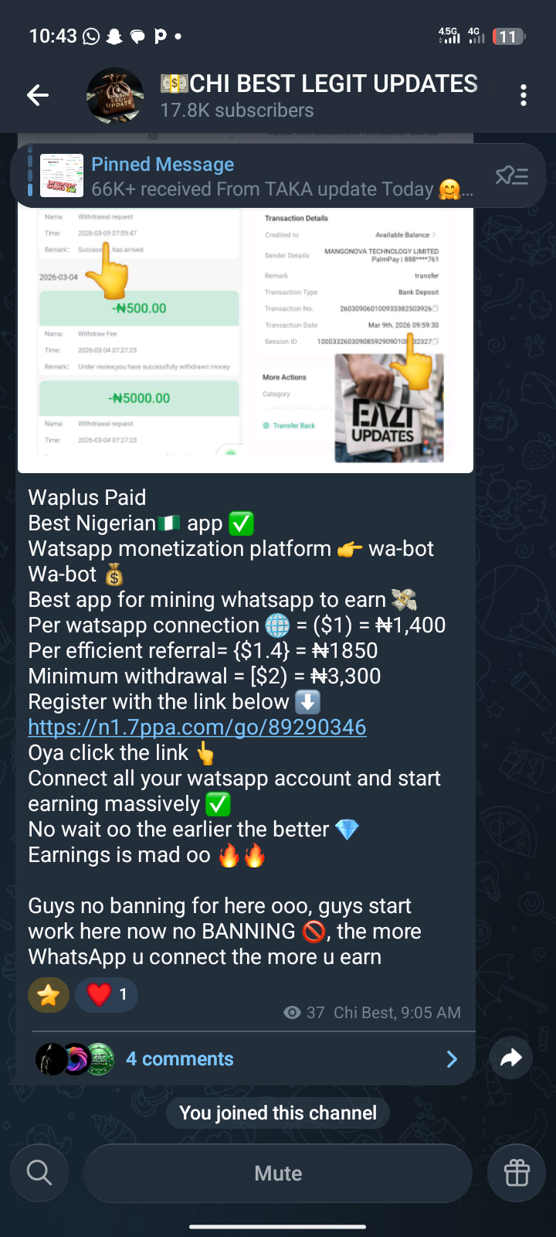This screenshot has width=556, height=1237.
Task: Open the gift box icon
Action: click(517, 1173)
